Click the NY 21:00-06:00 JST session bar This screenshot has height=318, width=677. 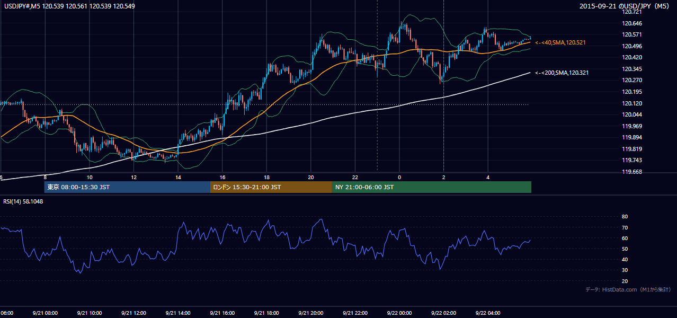point(432,187)
